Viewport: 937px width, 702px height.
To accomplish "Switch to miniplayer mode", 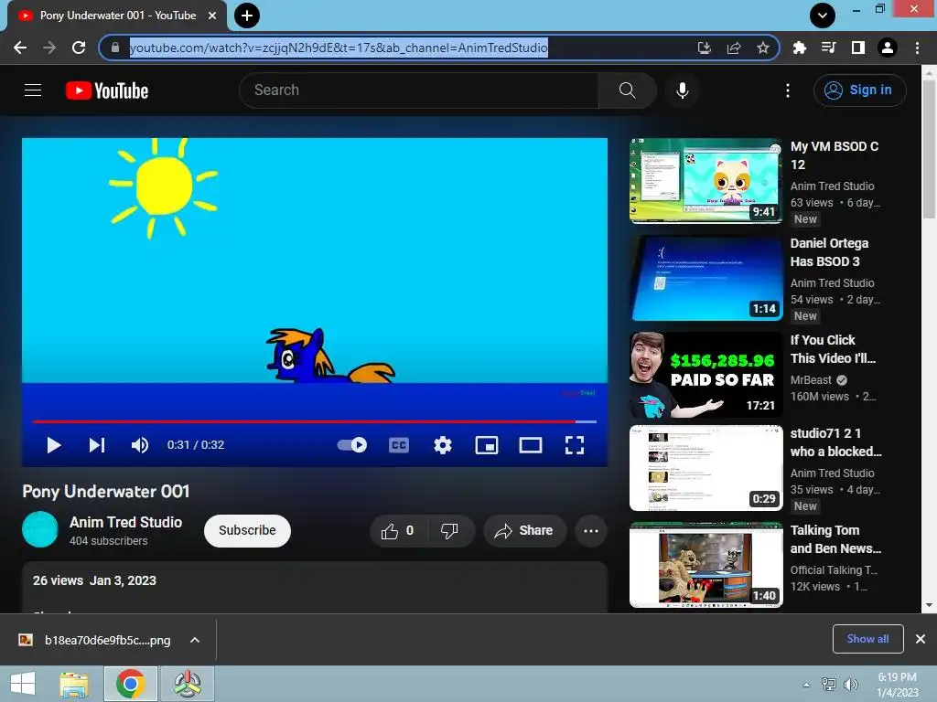I will [x=487, y=445].
